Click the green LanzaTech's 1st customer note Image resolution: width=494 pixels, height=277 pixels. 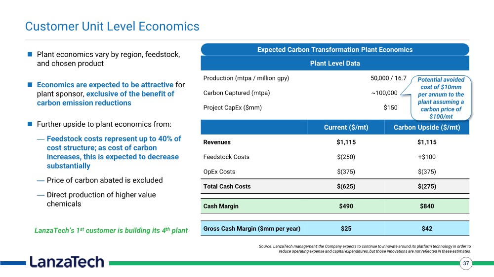point(111,231)
